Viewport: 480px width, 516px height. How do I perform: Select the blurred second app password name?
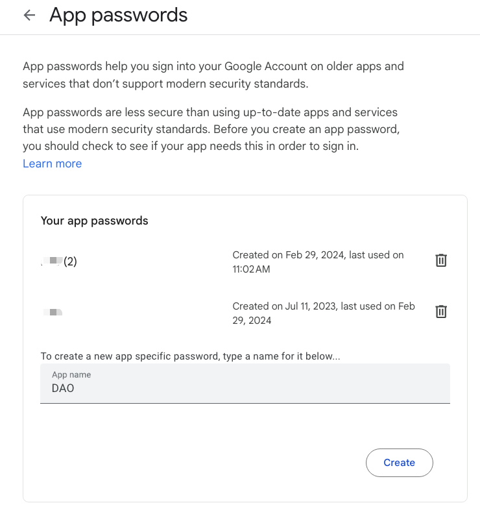(x=53, y=312)
